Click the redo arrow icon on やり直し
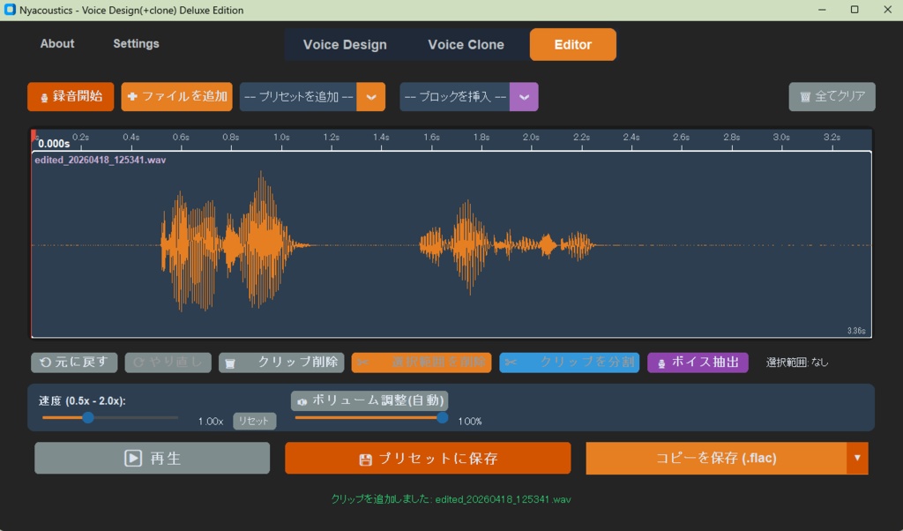 140,363
